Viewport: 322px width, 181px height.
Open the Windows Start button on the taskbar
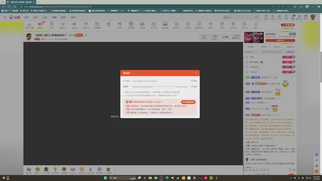tap(105, 178)
